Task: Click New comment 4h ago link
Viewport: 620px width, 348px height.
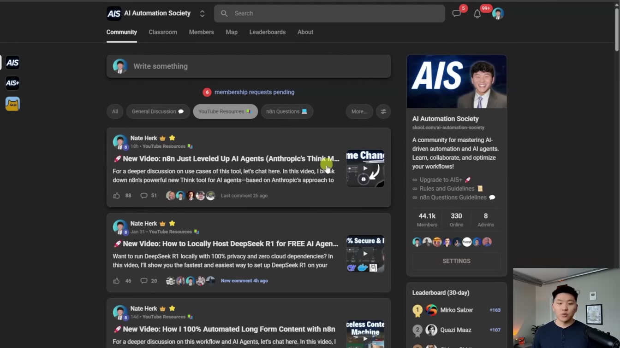Action: pyautogui.click(x=244, y=281)
